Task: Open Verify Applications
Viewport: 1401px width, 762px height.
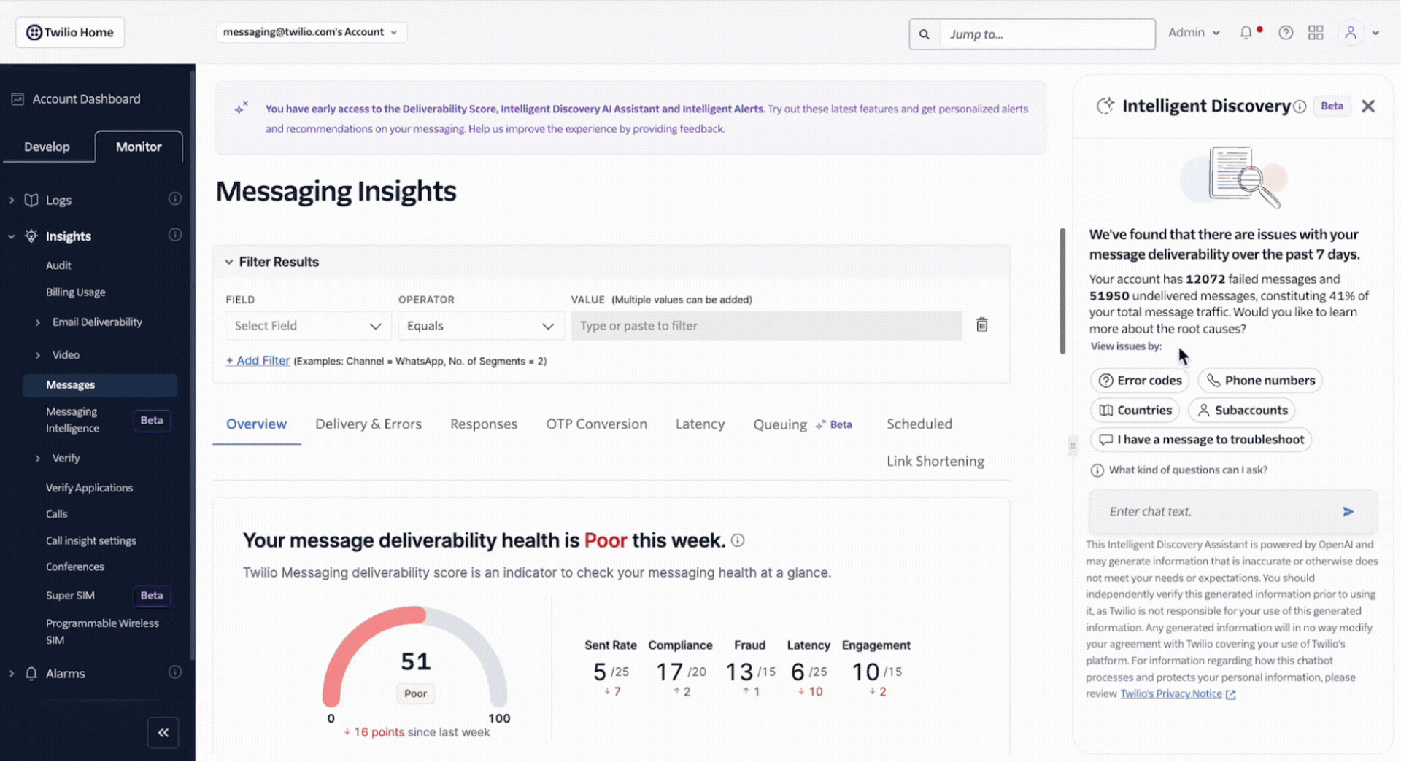Action: (90, 488)
